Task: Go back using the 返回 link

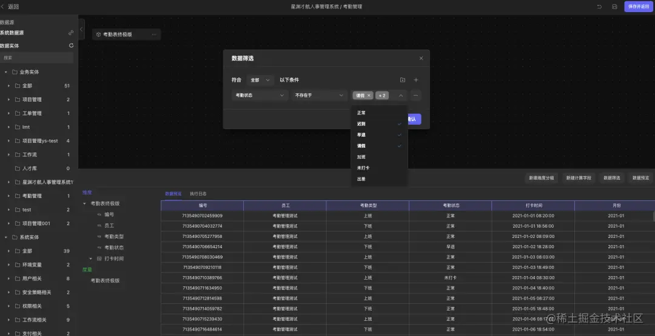Action: click(x=10, y=7)
